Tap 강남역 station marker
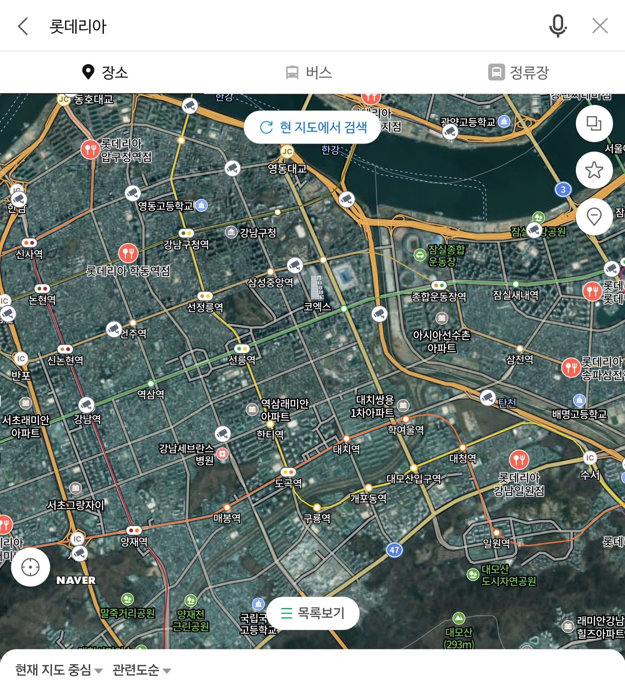Viewport: 625px width, 690px height. tap(86, 405)
